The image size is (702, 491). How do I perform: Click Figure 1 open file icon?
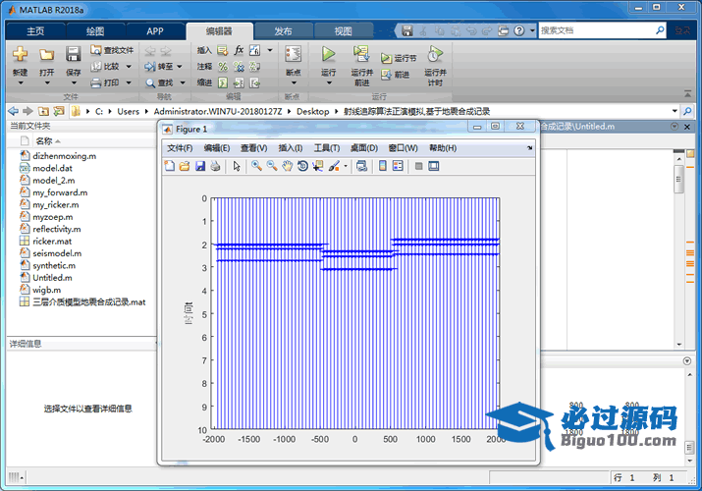(x=185, y=167)
